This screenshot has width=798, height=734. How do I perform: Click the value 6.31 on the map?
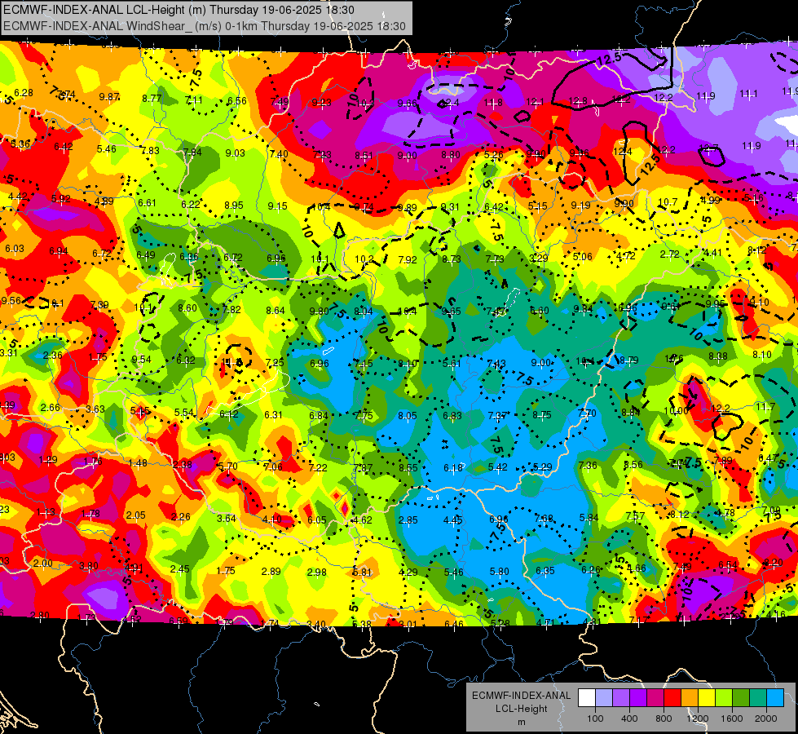point(273,415)
